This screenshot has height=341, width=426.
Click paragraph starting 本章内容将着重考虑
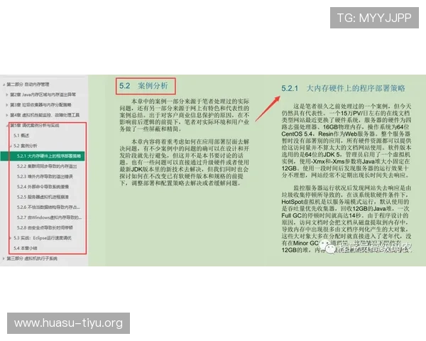185,163
